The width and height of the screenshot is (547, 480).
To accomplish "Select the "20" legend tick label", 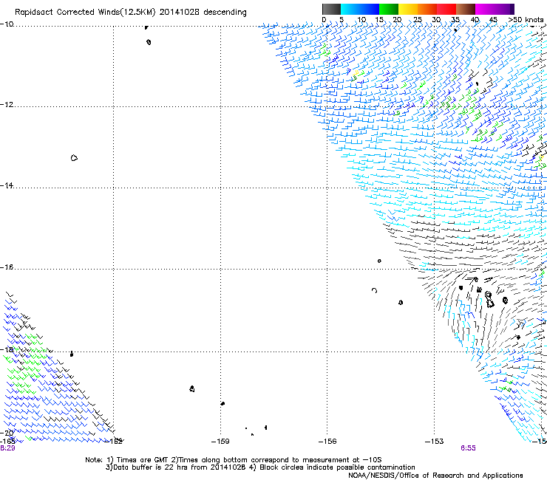I will click(397, 19).
